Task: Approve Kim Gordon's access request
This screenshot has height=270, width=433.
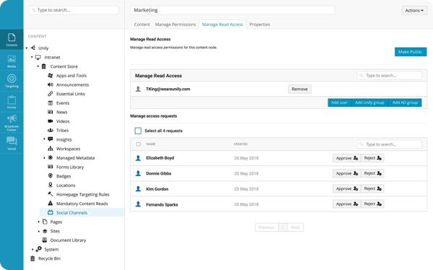Action: click(x=347, y=188)
